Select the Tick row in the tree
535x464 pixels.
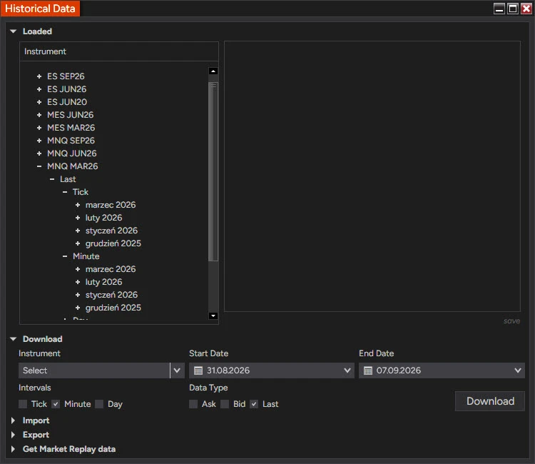(81, 192)
